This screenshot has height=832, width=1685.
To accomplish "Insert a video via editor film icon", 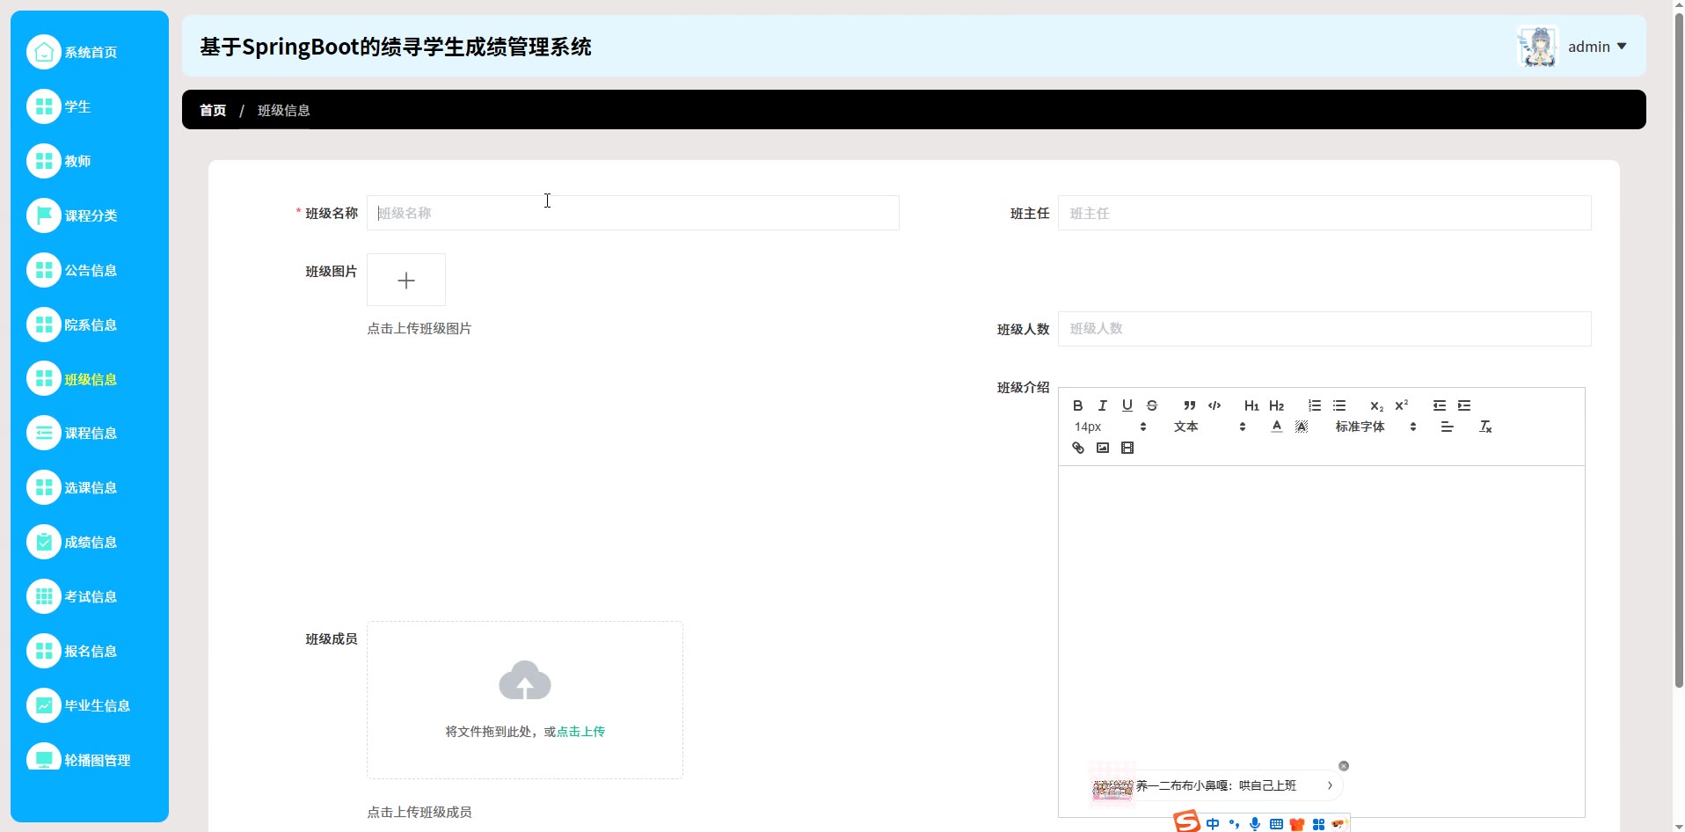I will 1127,448.
